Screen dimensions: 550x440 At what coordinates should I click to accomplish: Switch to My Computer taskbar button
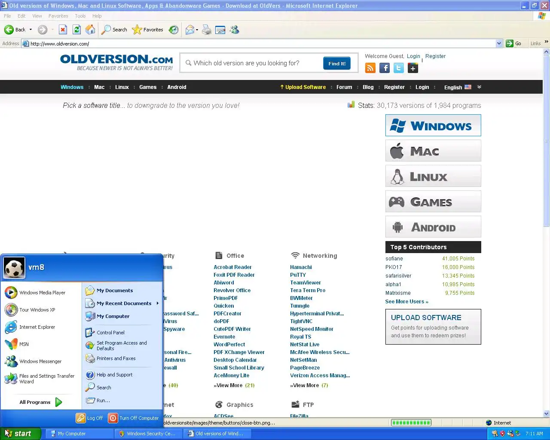point(79,434)
